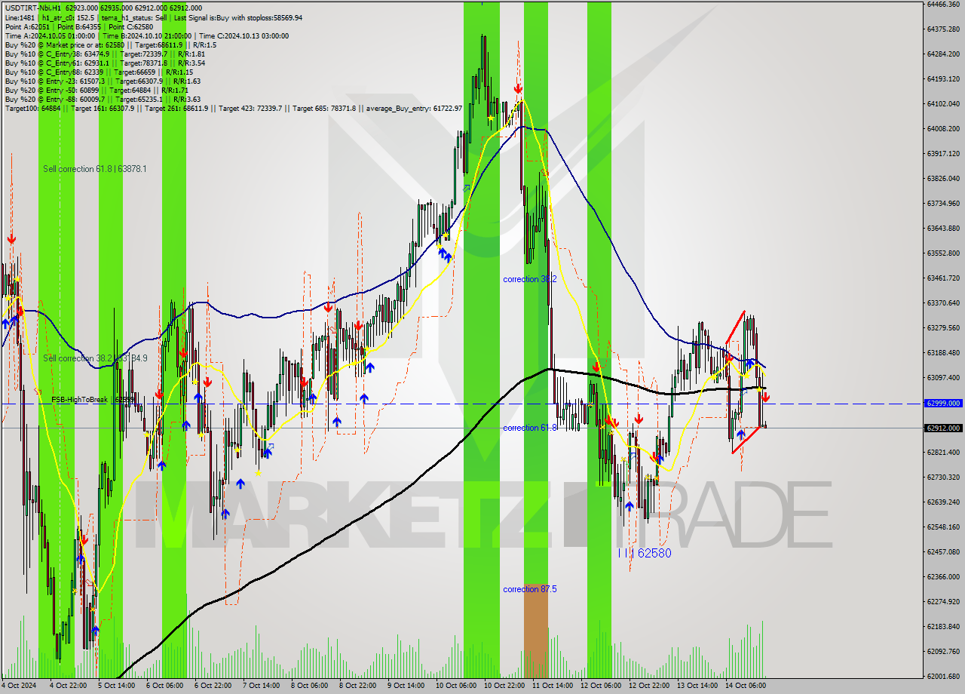The height and width of the screenshot is (694, 965).
Task: Click the '10 Oct 22:00' time axis label
Action: pyautogui.click(x=504, y=686)
